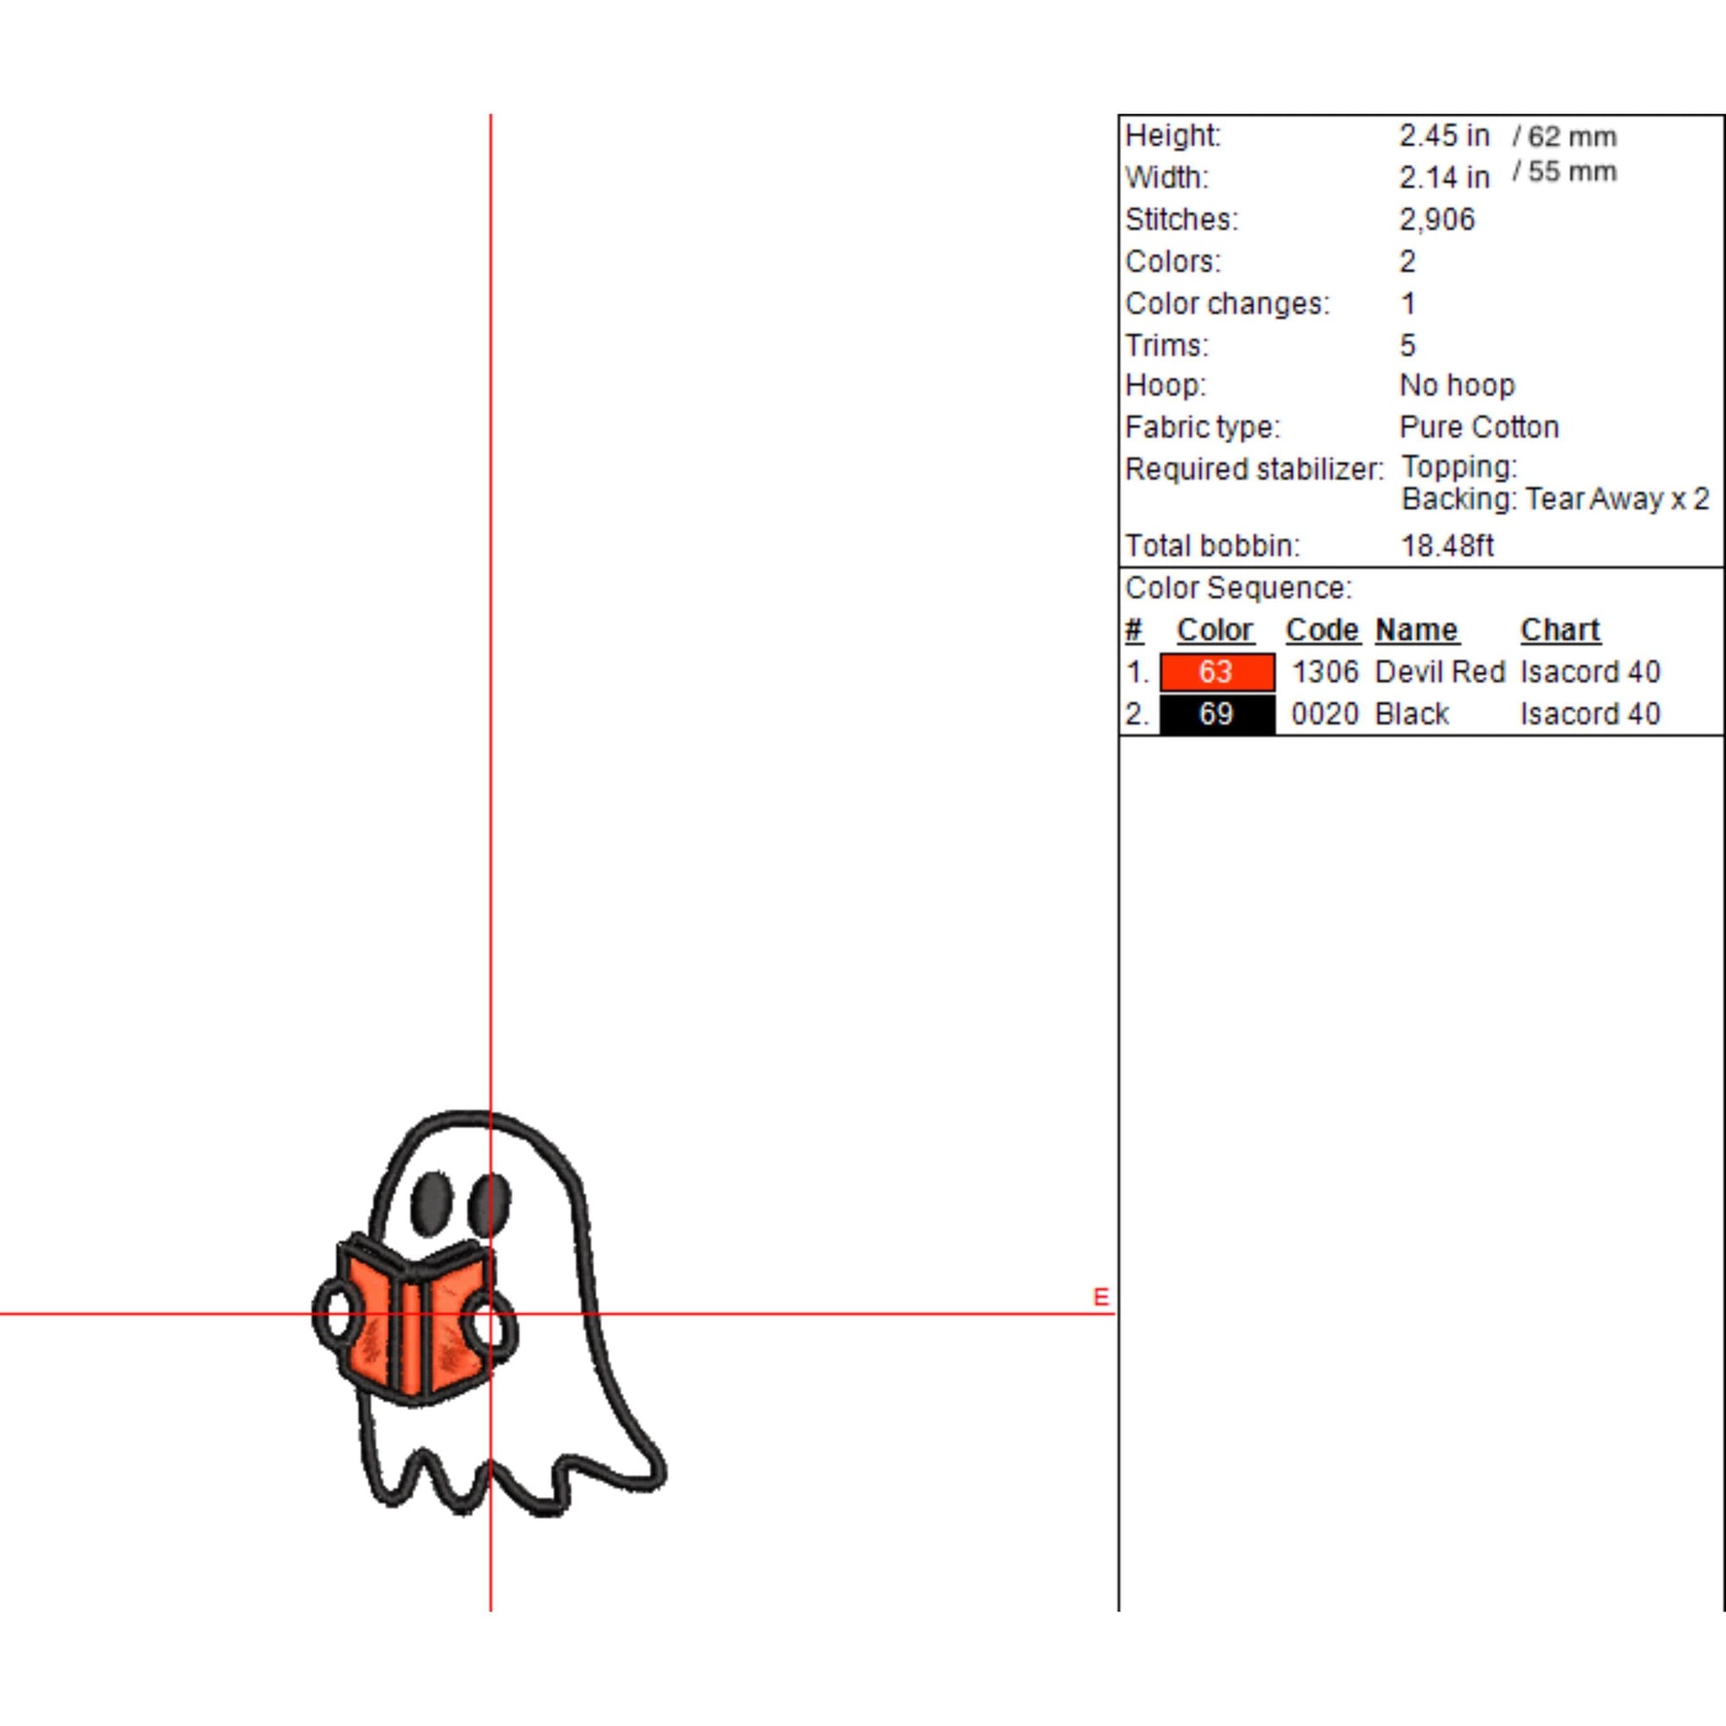Click the ghost's right eye
This screenshot has height=1726, width=1726.
click(x=490, y=1206)
